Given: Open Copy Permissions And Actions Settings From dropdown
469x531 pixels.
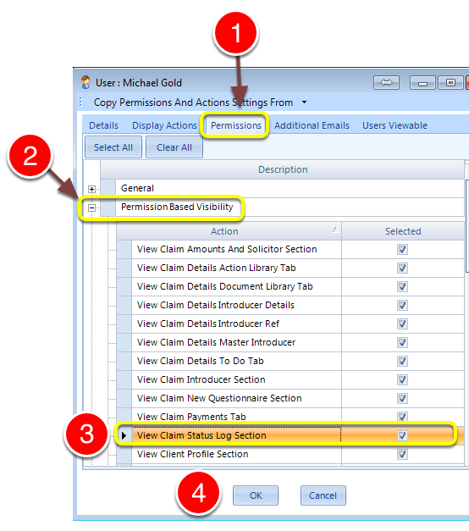Looking at the screenshot, I should (x=305, y=102).
